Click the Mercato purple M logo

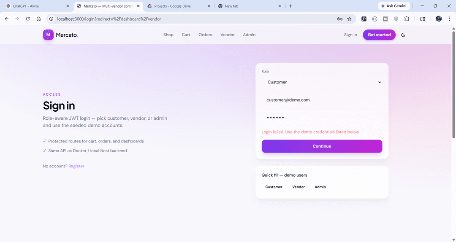(48, 35)
